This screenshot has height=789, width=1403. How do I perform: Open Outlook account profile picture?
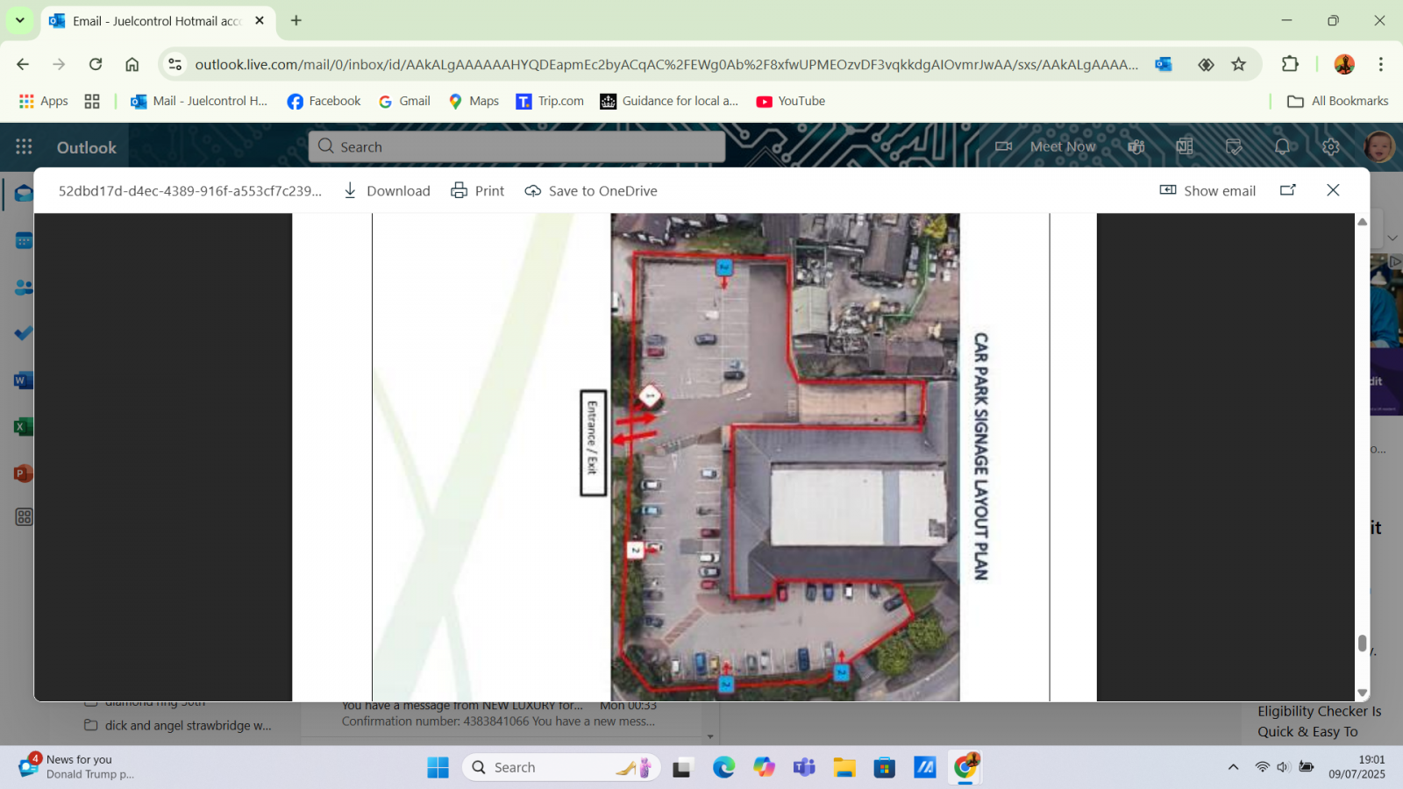click(1379, 146)
